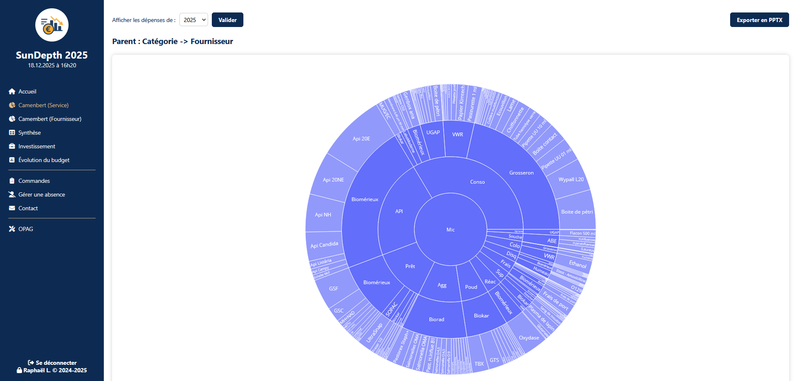797x381 pixels.
Task: Click the Ethanol outer segment
Action: coord(577,264)
